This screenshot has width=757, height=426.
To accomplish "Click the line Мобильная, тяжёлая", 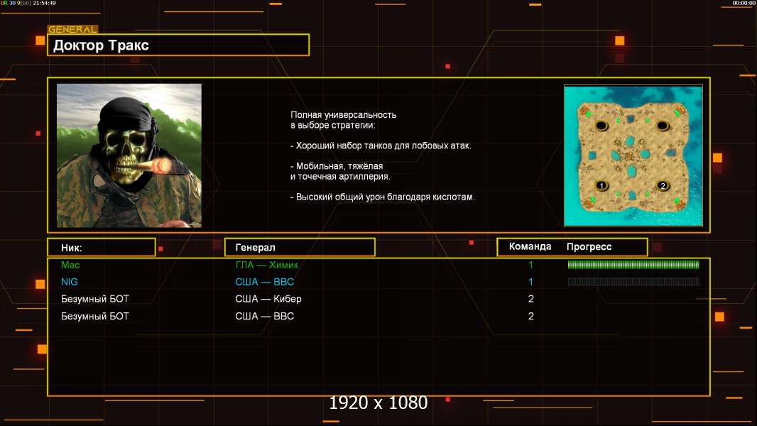I will [337, 166].
